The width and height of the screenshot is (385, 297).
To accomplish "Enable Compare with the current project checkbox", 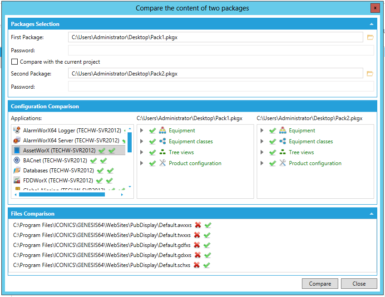I will pyautogui.click(x=15, y=62).
